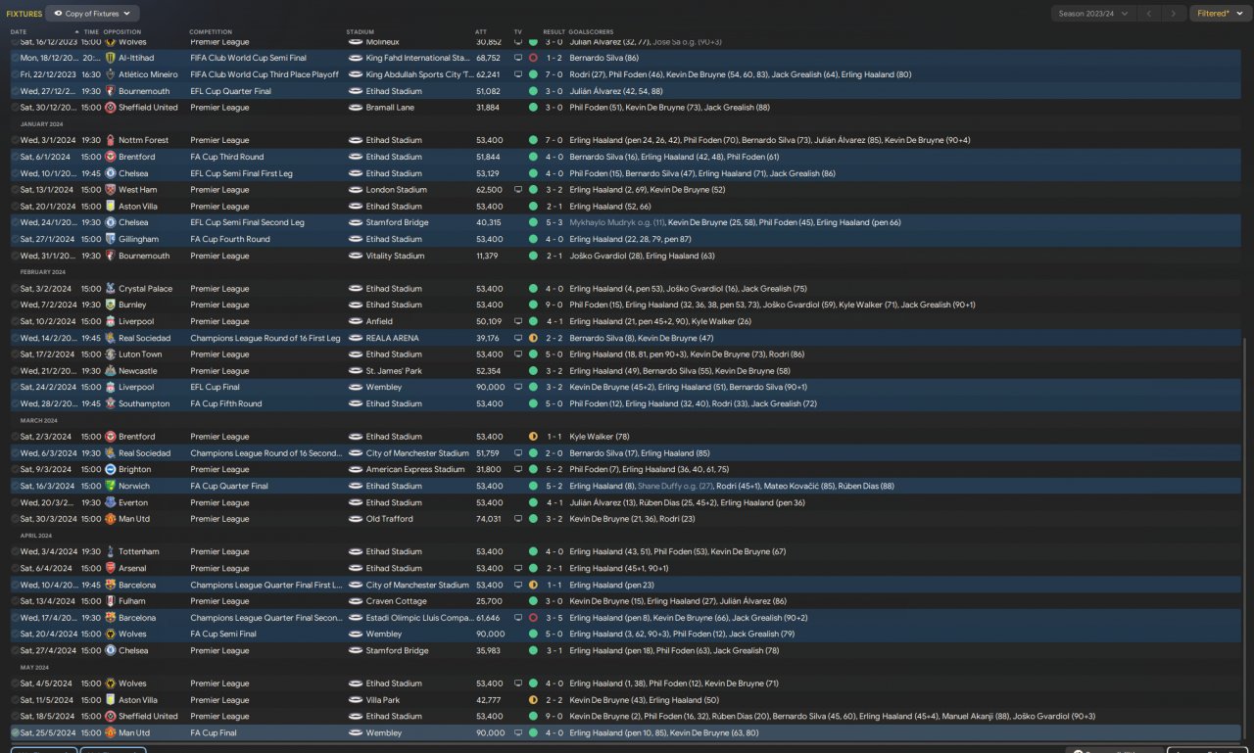This screenshot has width=1254, height=753.
Task: Untick the selected FA Cup Final fixture checkbox
Action: (x=16, y=732)
